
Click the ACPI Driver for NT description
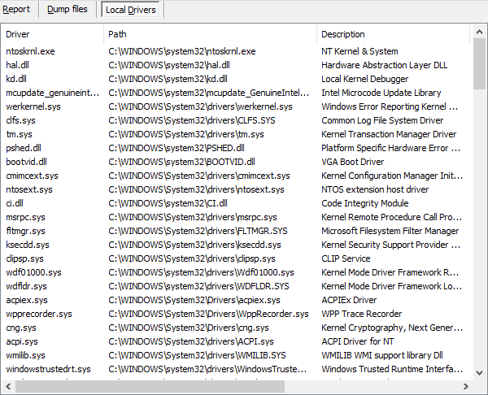tap(358, 341)
